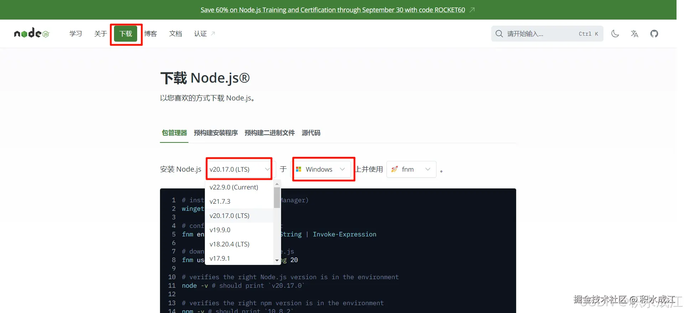Viewport: 684px width, 313px height.
Task: Open the language translation icon
Action: click(634, 33)
